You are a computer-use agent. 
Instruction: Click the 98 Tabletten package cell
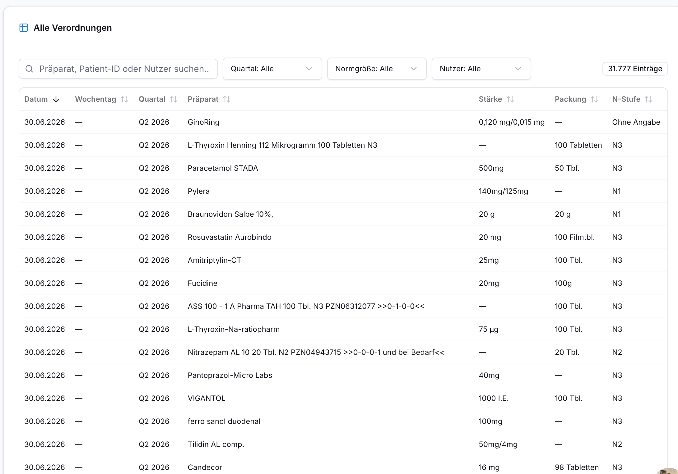coord(577,467)
